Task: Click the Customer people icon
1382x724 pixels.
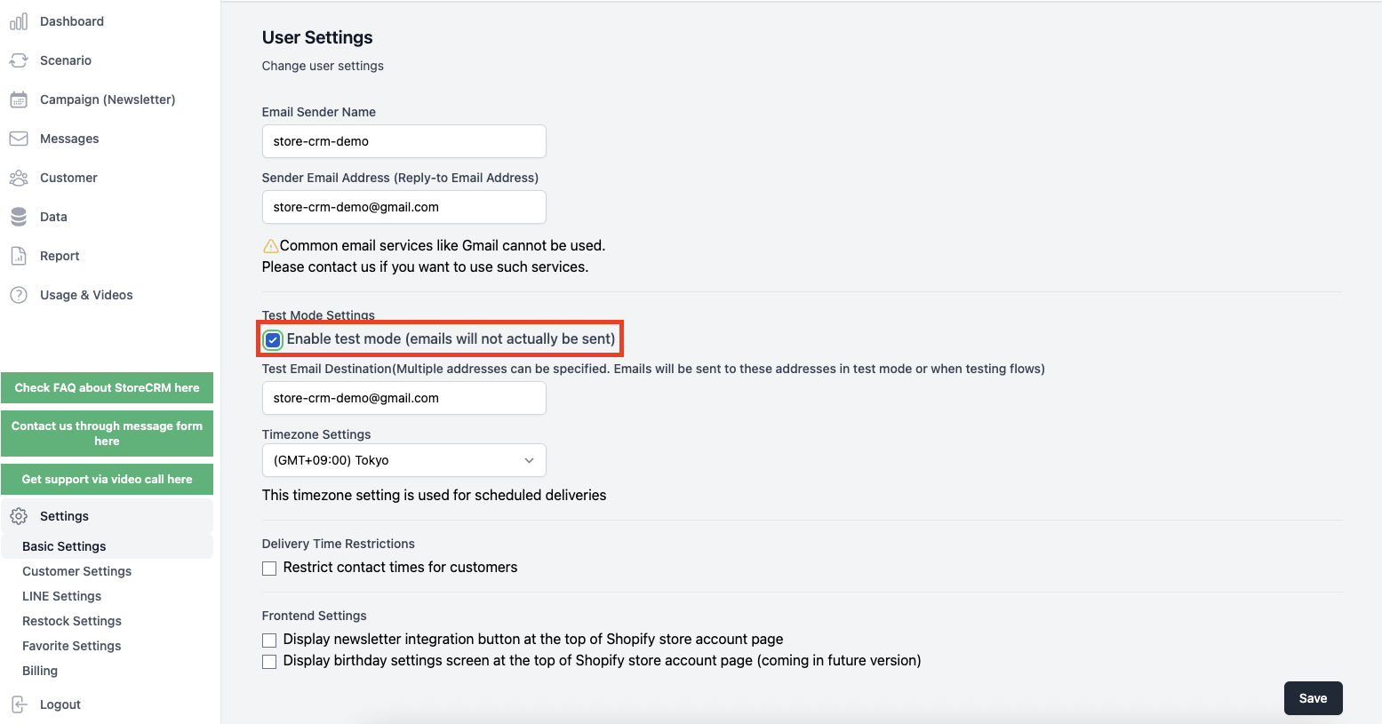Action: pos(19,178)
